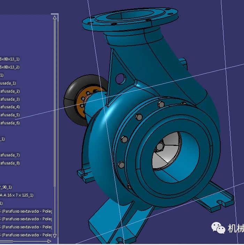Click the scroll-down arrow of the tree panel

pos(55,236)
